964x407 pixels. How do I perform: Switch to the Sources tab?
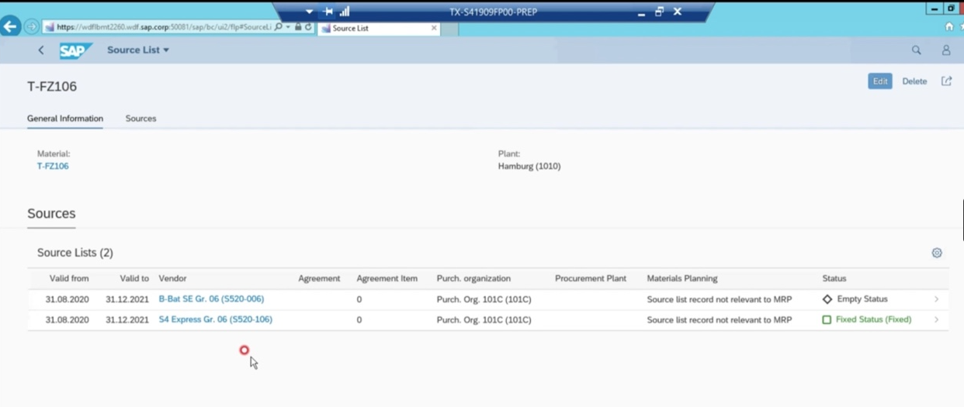[x=140, y=119]
